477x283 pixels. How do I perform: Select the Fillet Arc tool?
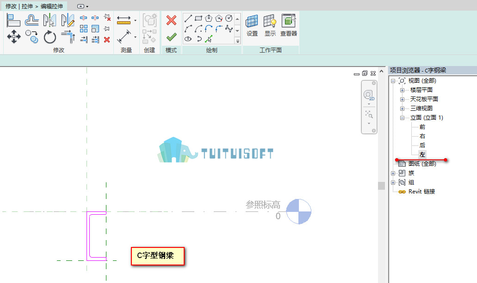coord(219,29)
